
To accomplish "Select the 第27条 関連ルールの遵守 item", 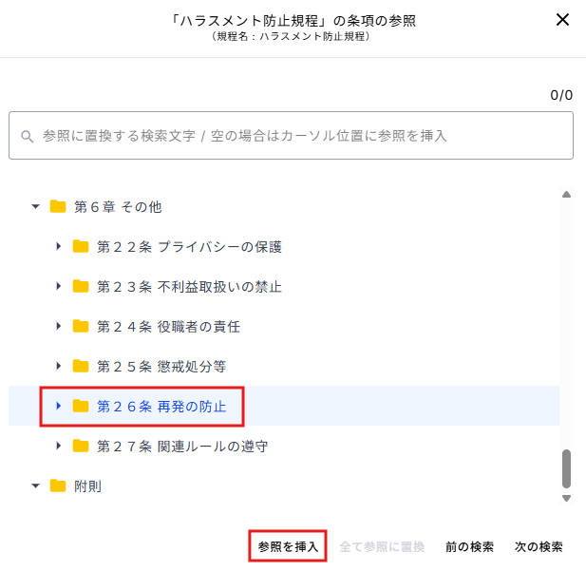I will coord(182,447).
